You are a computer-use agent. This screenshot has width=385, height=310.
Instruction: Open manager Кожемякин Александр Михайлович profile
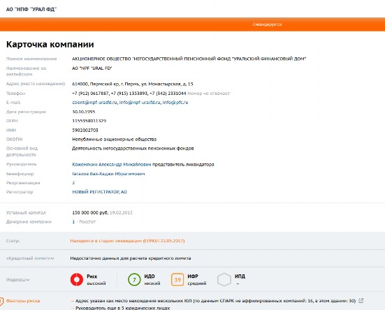point(112,164)
